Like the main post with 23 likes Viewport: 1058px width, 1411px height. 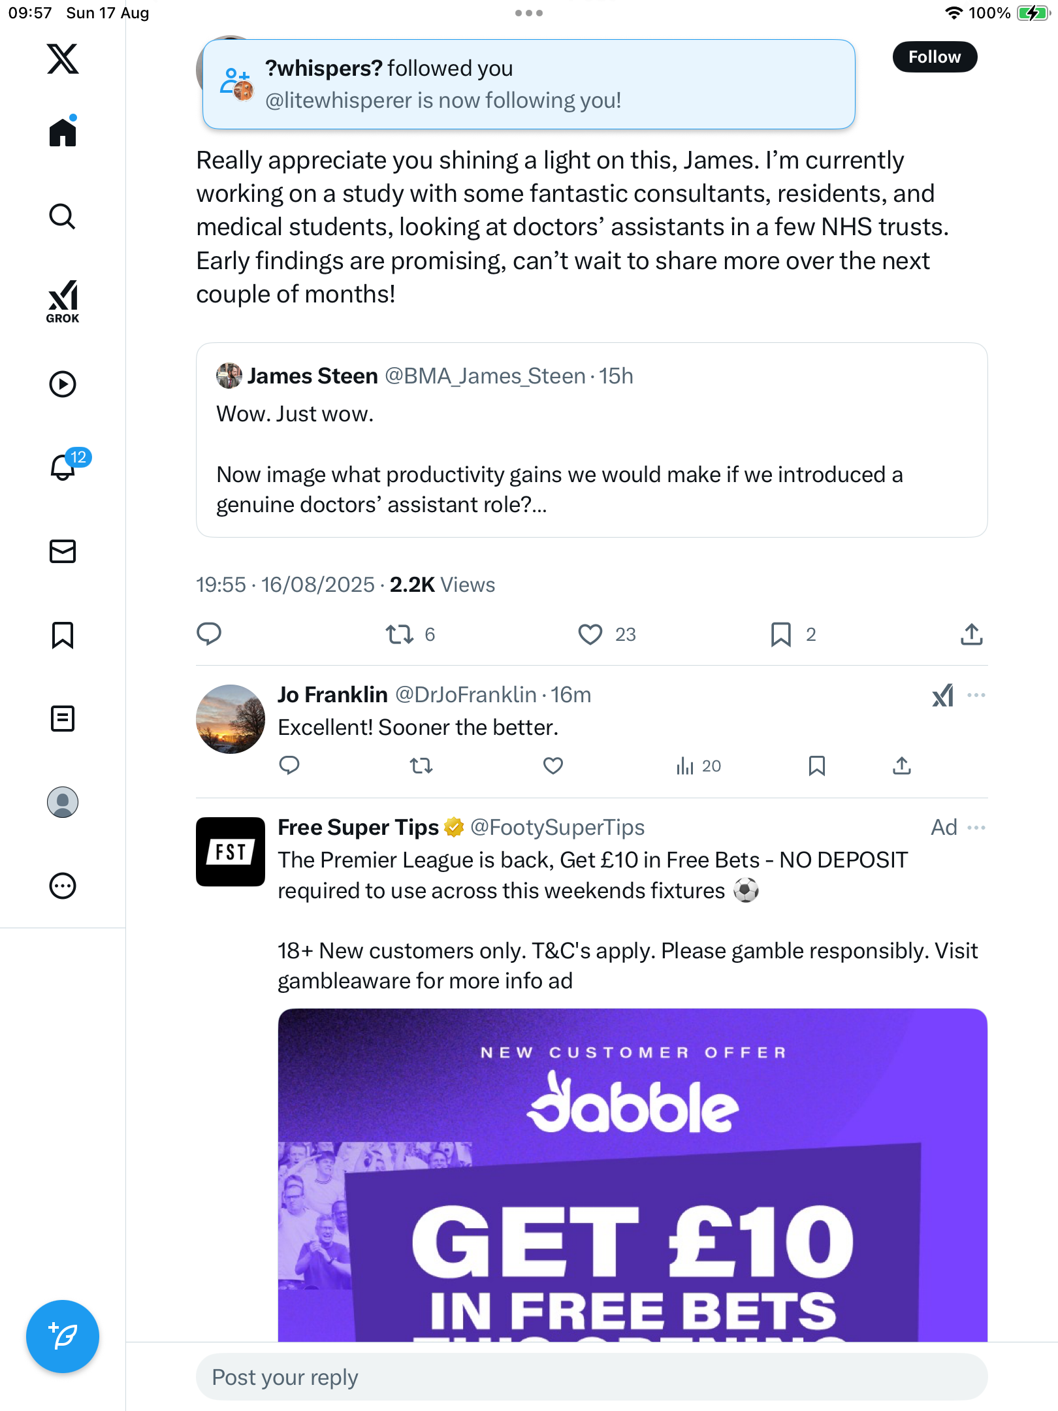click(x=590, y=634)
